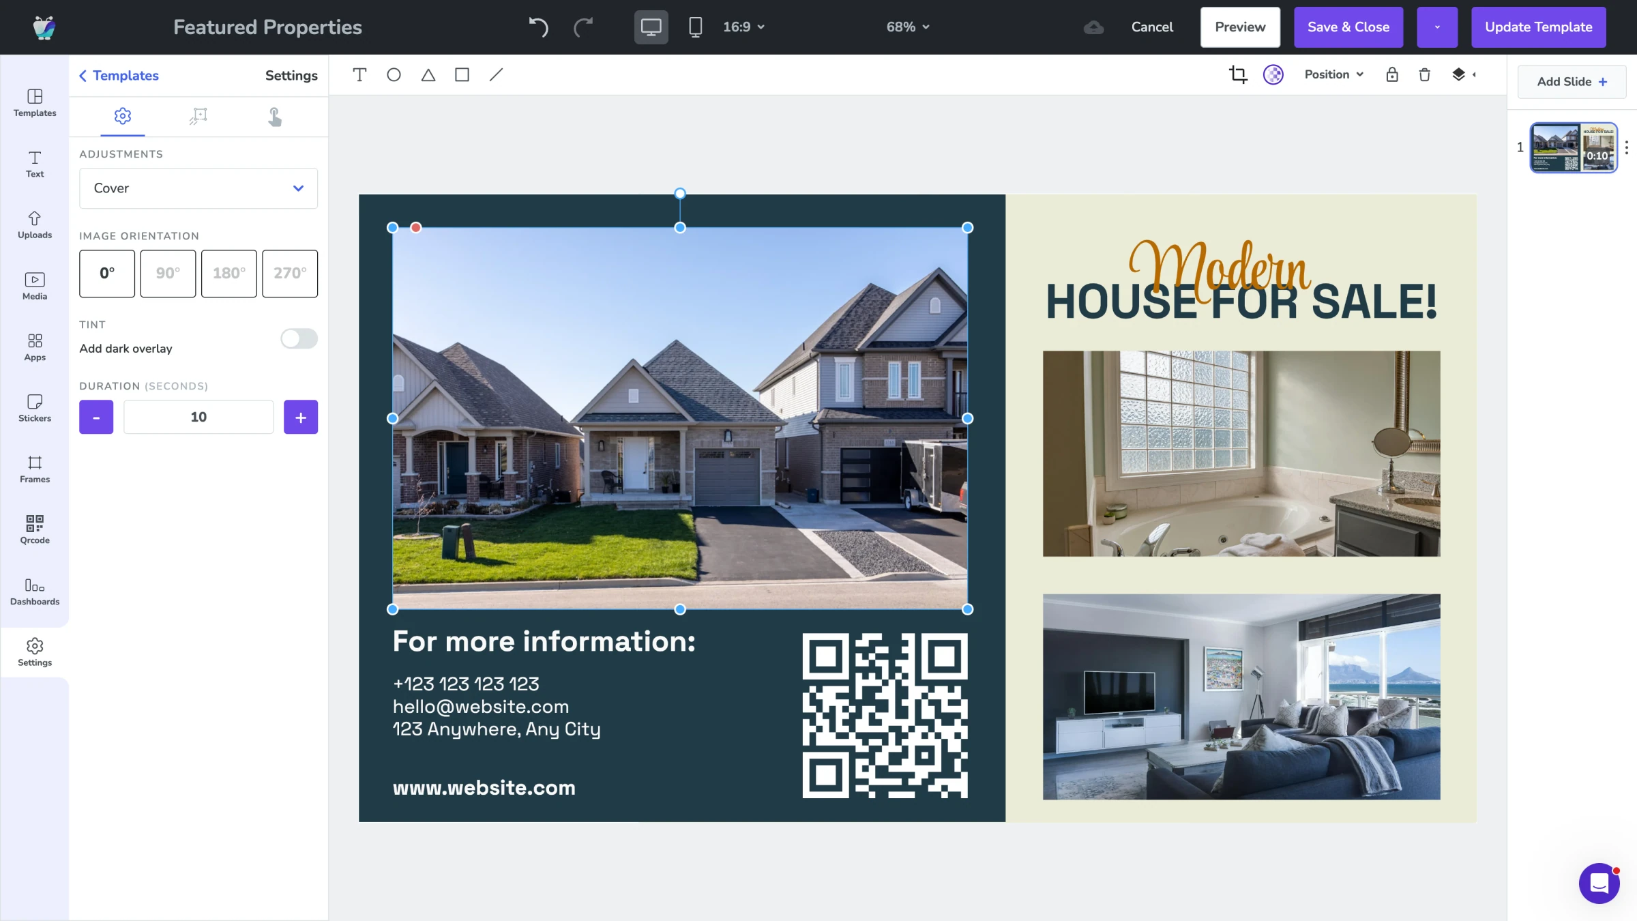Open the Qrcode sidebar panel
Viewport: 1637px width, 921px height.
tap(35, 531)
